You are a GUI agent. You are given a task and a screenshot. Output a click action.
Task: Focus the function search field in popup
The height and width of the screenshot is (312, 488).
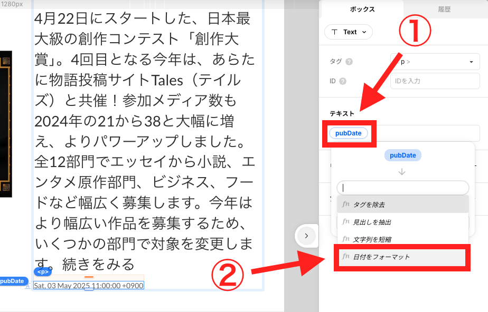pos(403,188)
